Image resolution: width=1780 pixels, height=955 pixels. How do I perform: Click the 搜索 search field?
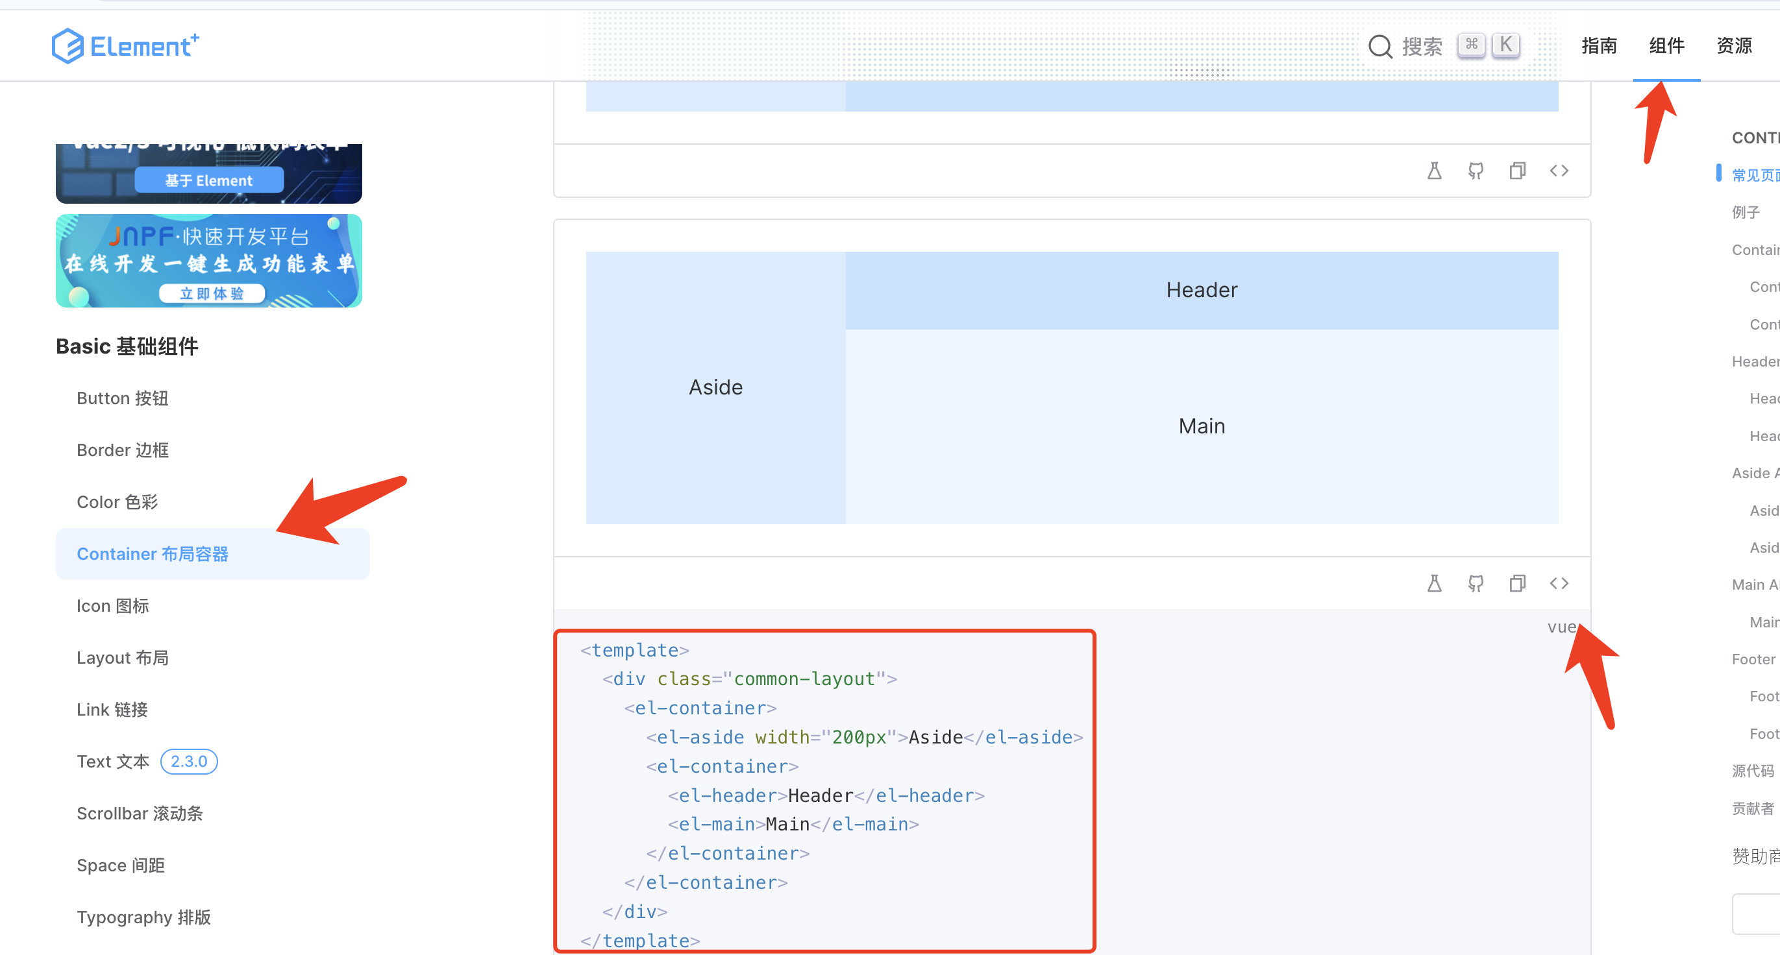pos(1422,46)
